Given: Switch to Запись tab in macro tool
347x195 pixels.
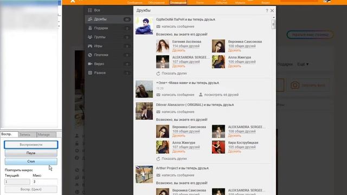Looking at the screenshot, I should pos(28,134).
